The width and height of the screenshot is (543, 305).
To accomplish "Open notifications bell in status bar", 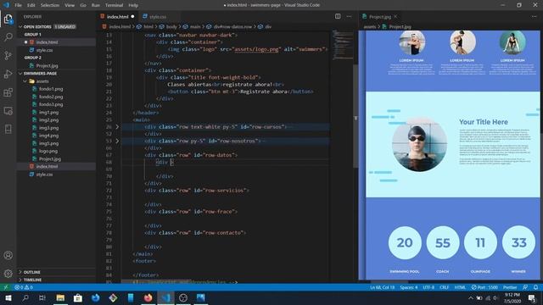I will 535,287.
